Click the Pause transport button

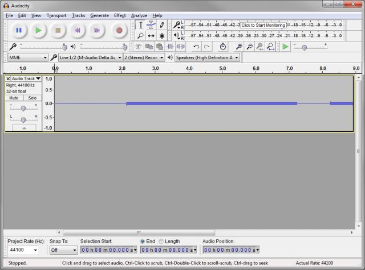(x=19, y=30)
